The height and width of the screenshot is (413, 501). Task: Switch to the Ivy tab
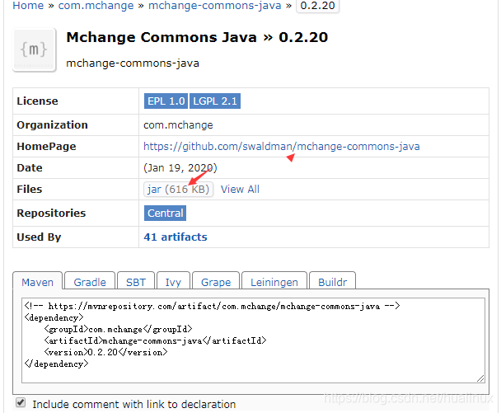click(x=173, y=282)
